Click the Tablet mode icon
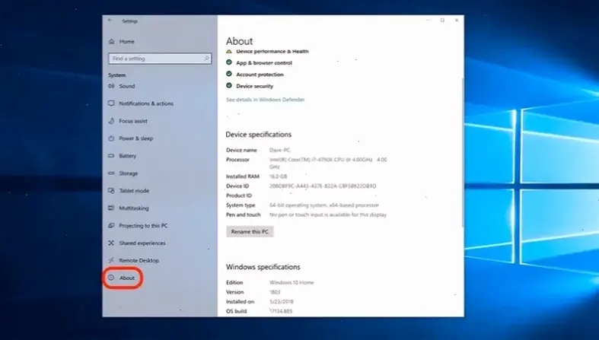 [x=112, y=191]
